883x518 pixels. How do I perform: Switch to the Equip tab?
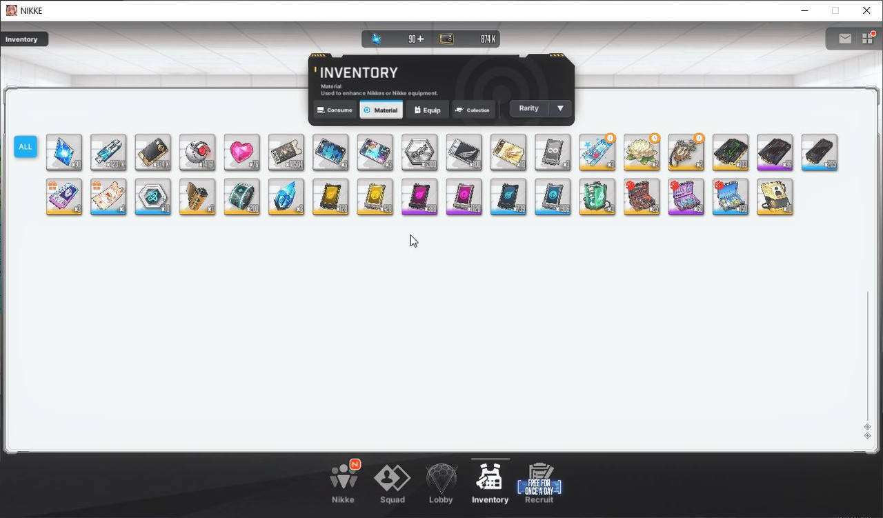pyautogui.click(x=427, y=110)
